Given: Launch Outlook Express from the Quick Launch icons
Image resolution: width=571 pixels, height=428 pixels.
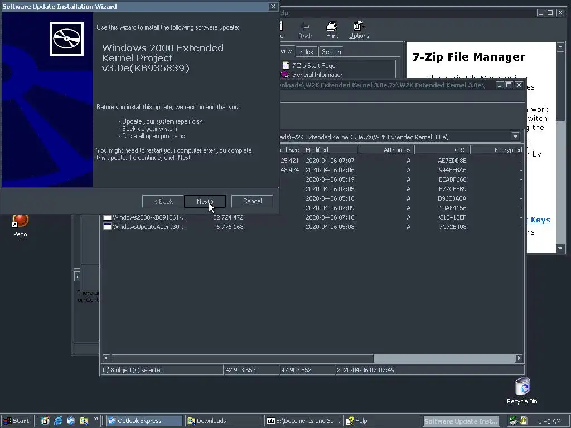Looking at the screenshot, I should point(71,421).
